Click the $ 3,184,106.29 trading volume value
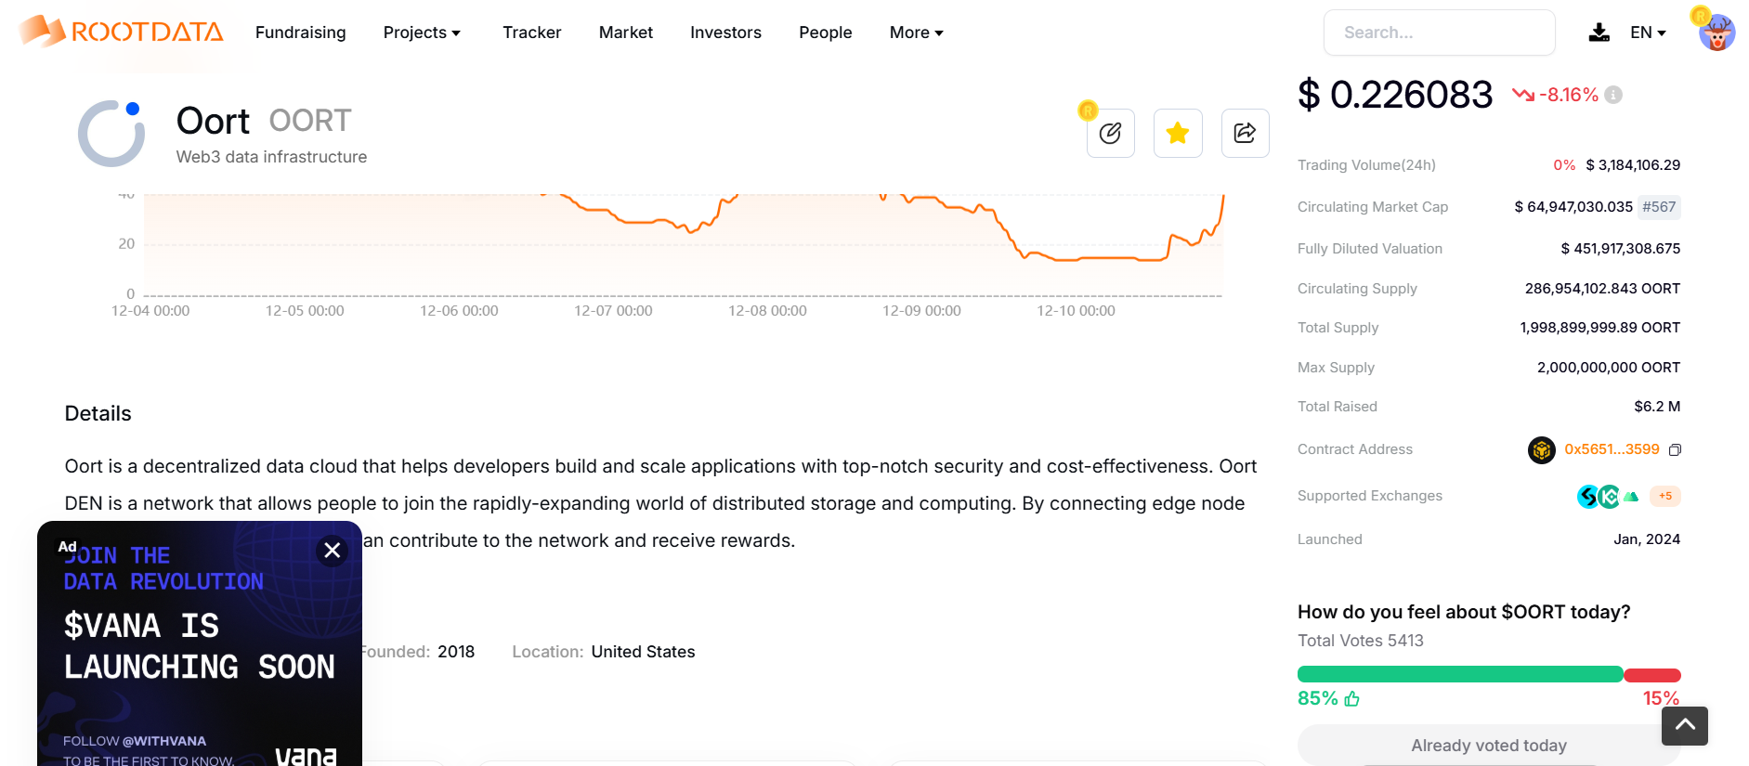 [1633, 165]
